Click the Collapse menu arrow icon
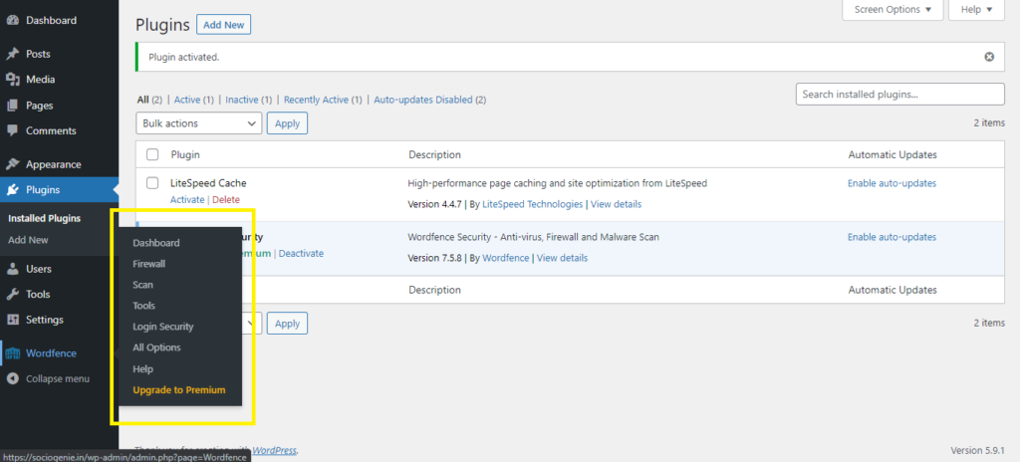Viewport: 1020px width, 462px height. click(12, 378)
